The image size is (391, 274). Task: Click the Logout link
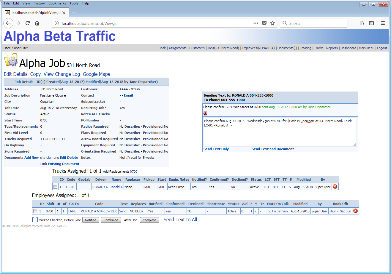(382, 48)
